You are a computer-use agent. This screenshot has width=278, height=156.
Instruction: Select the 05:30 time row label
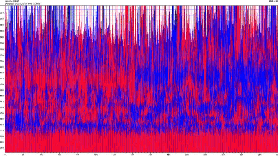tap(2, 43)
